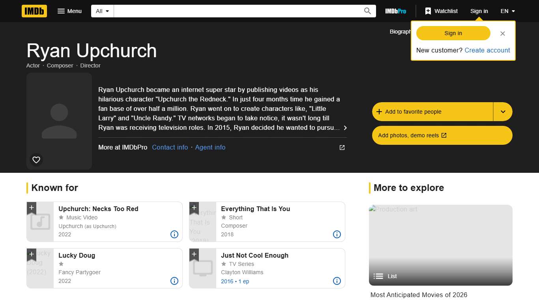Open the main Menu
Viewport: 539px width, 303px height.
click(69, 11)
